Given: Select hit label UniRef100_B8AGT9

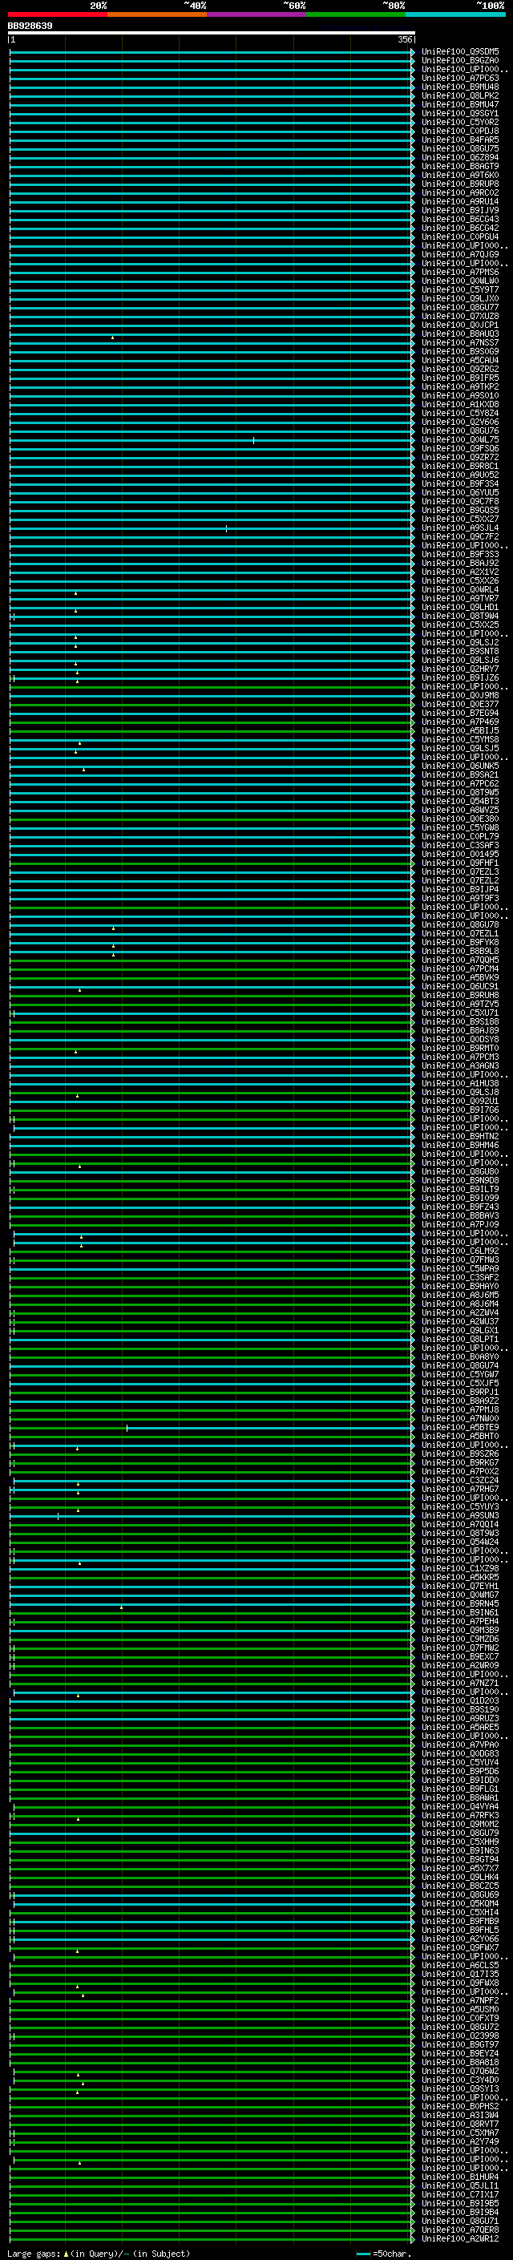Looking at the screenshot, I should click(x=460, y=167).
